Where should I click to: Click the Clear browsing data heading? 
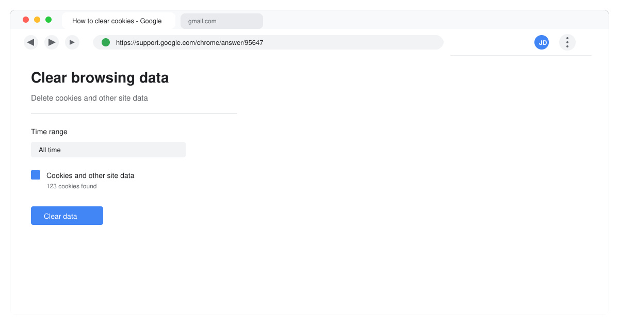coord(100,77)
